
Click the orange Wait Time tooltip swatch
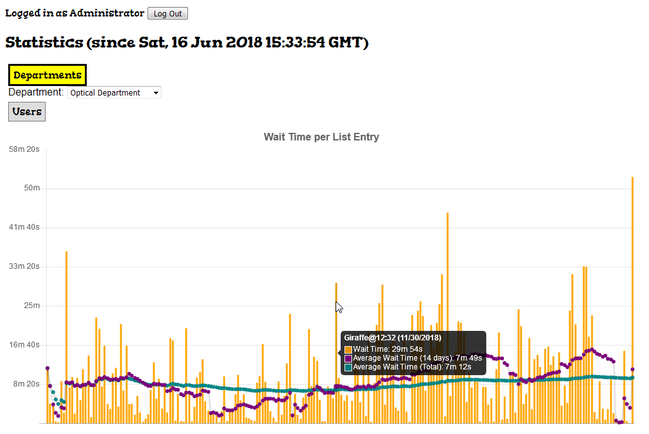(348, 349)
